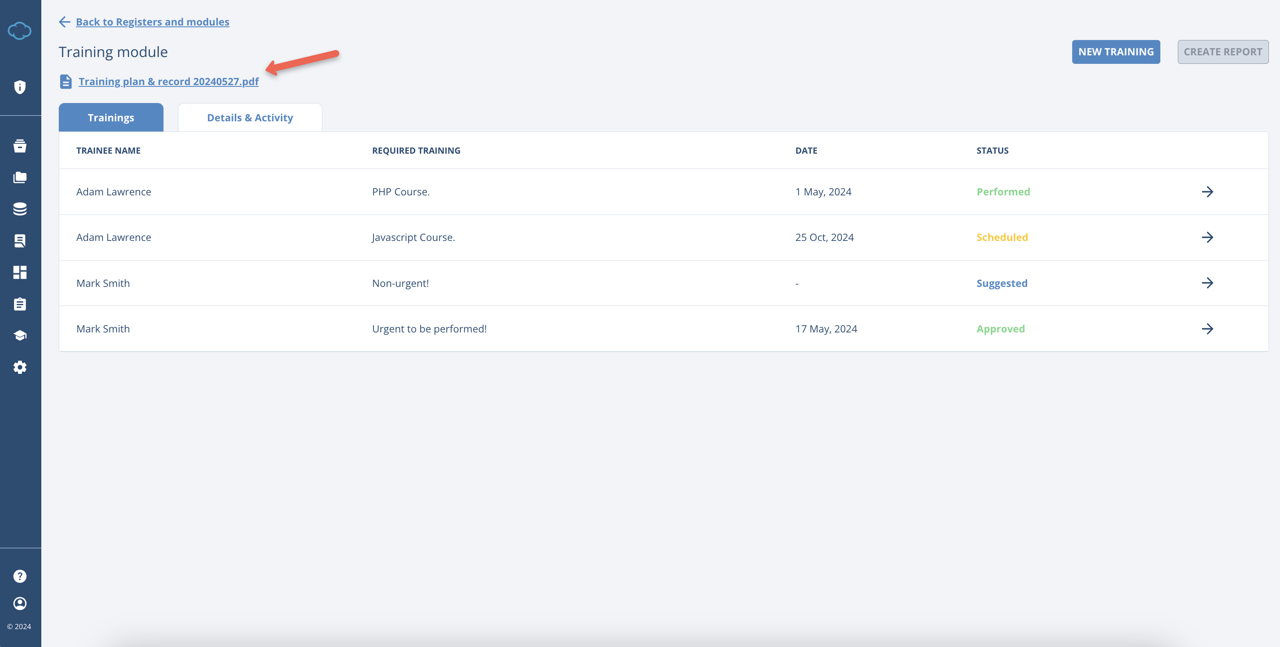The width and height of the screenshot is (1280, 647).
Task: Open Training plan & record PDF link
Action: point(169,81)
